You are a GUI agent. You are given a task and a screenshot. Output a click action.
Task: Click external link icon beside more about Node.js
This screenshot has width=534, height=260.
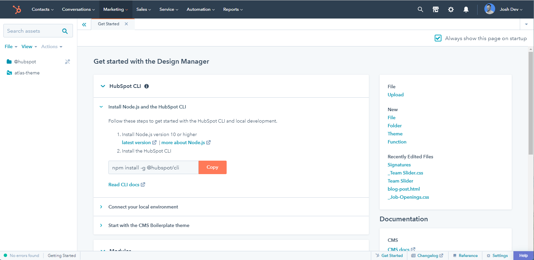(208, 142)
